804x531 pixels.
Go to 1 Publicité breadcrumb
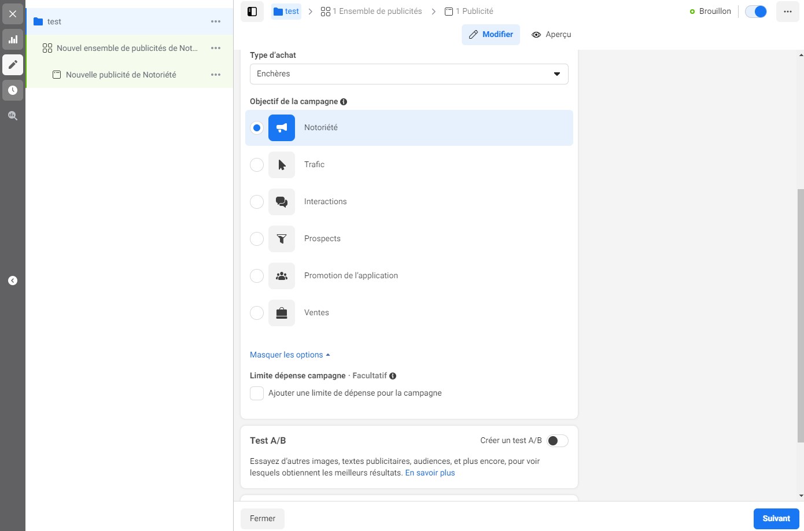tap(469, 12)
